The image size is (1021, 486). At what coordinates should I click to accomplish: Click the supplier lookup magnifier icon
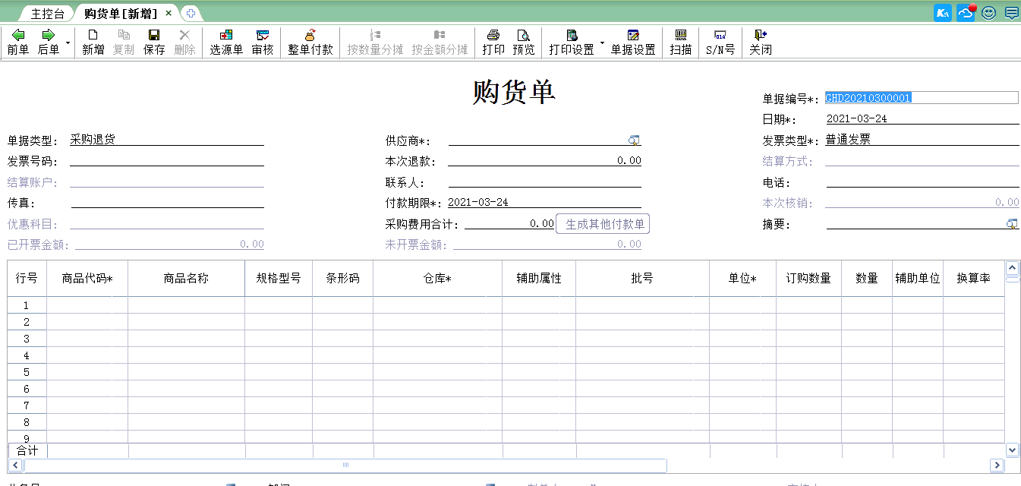pos(635,140)
